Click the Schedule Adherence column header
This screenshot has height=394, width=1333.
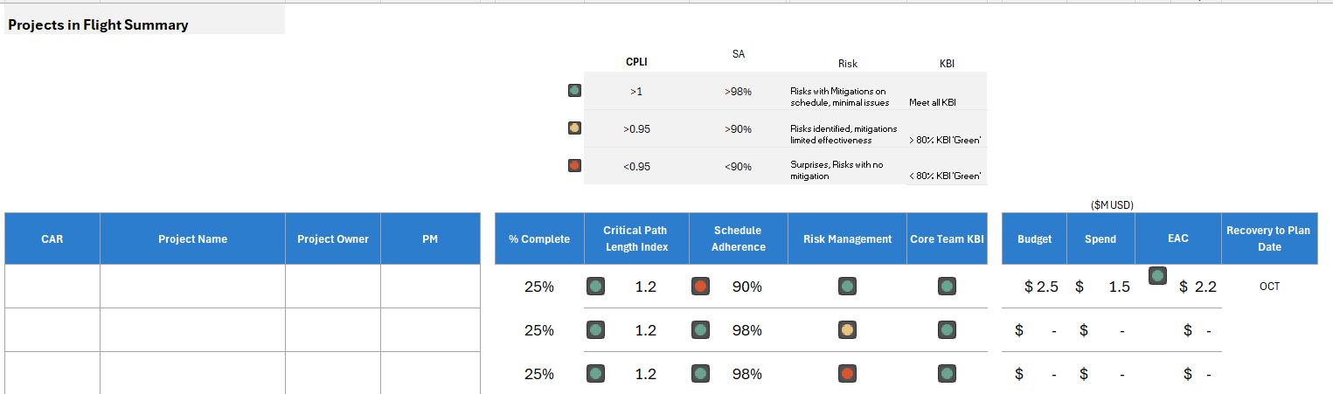pyautogui.click(x=739, y=238)
